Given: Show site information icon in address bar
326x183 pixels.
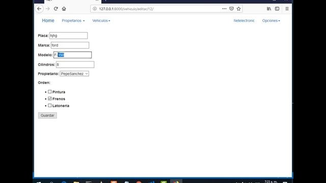Looking at the screenshot, I should [x=95, y=9].
